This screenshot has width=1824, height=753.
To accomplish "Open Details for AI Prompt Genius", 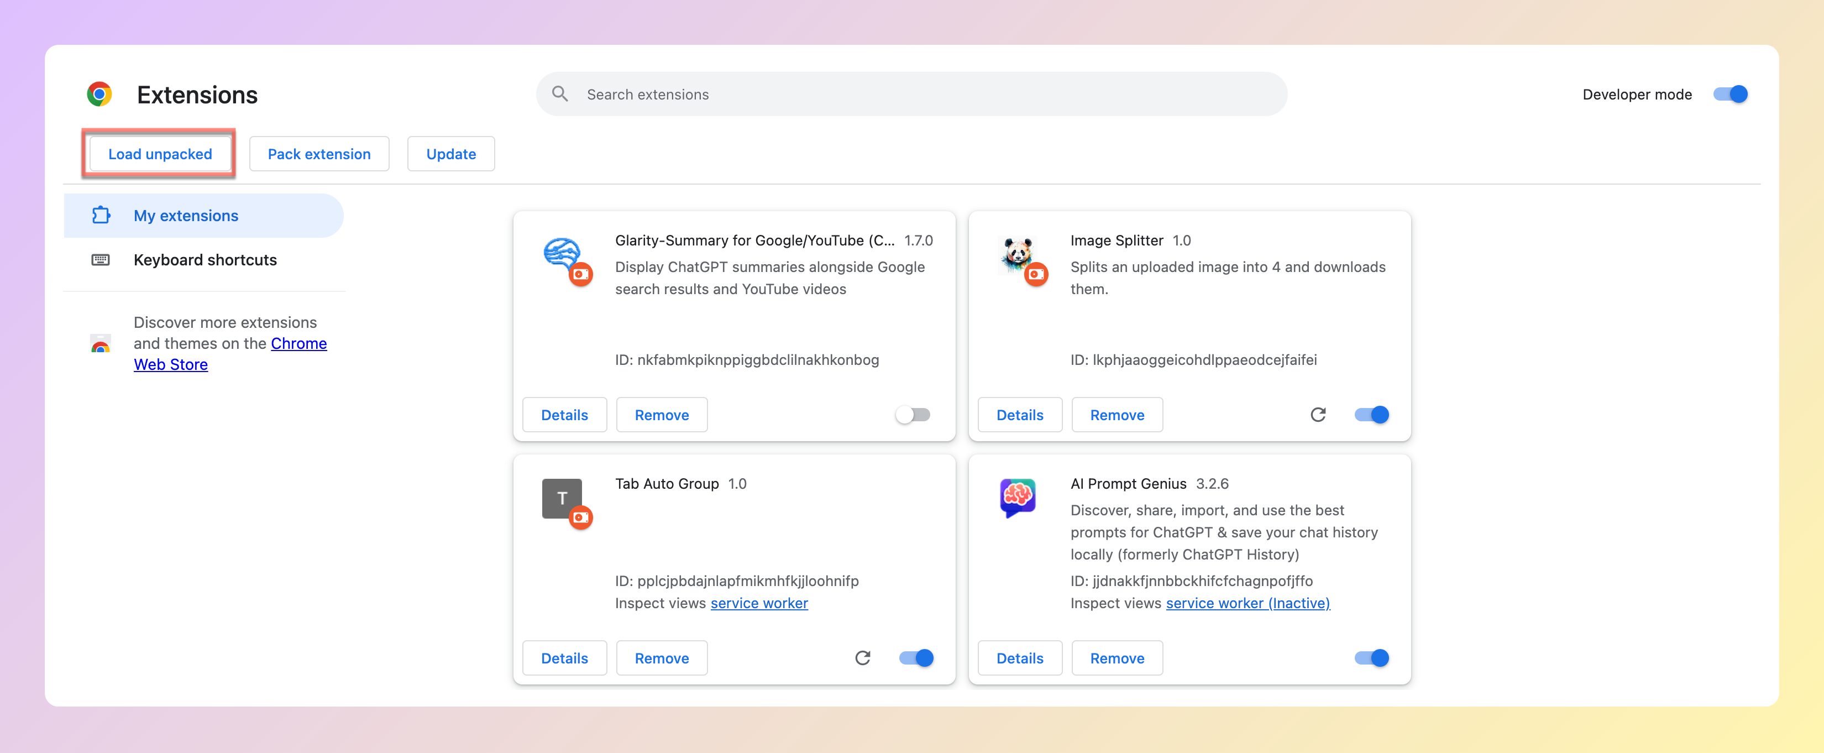I will [x=1020, y=658].
